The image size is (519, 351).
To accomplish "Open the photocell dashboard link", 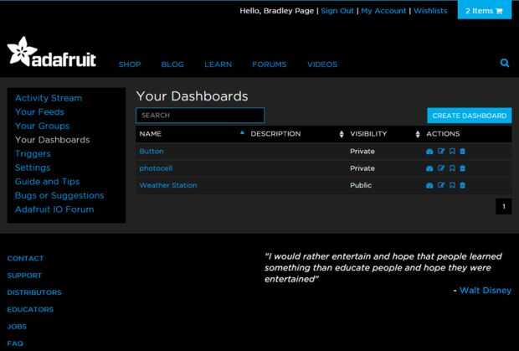I will pyautogui.click(x=156, y=168).
